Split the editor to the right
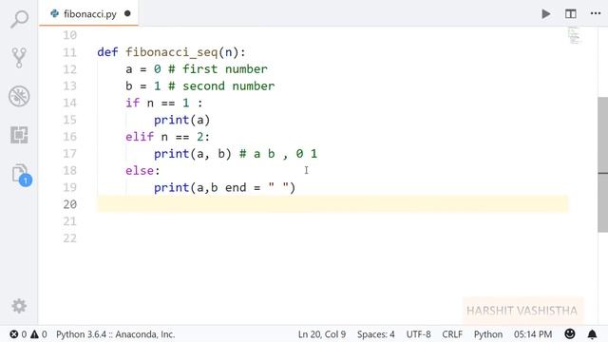608x342 pixels. 570,14
